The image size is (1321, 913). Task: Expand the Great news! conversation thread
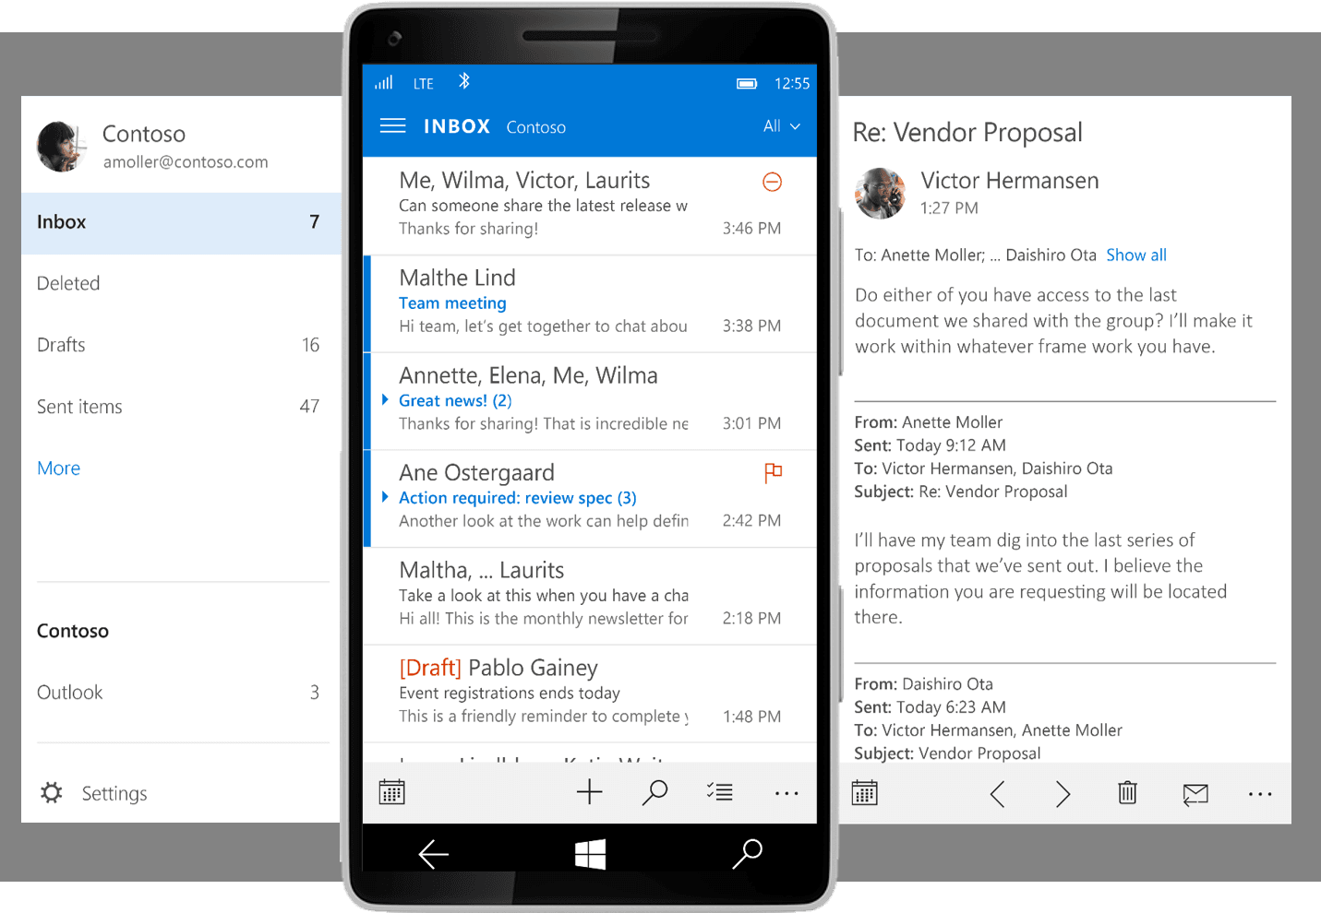pyautogui.click(x=385, y=399)
